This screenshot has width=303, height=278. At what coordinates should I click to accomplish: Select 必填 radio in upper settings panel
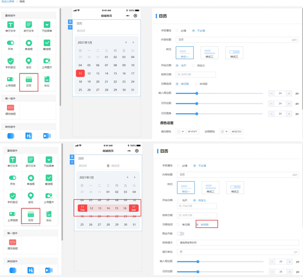coord(177,31)
